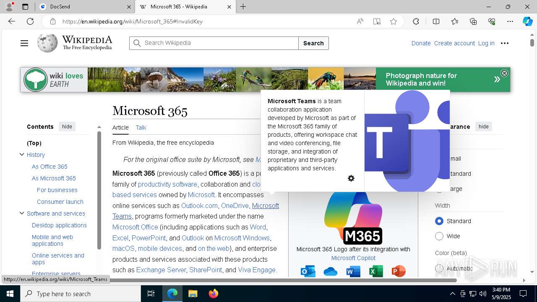The width and height of the screenshot is (537, 302).
Task: Click the Word app icon in infobox
Action: coord(353,271)
